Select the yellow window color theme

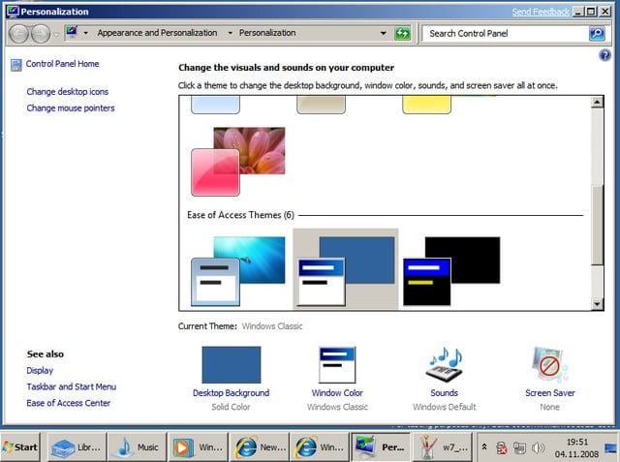pos(426,106)
